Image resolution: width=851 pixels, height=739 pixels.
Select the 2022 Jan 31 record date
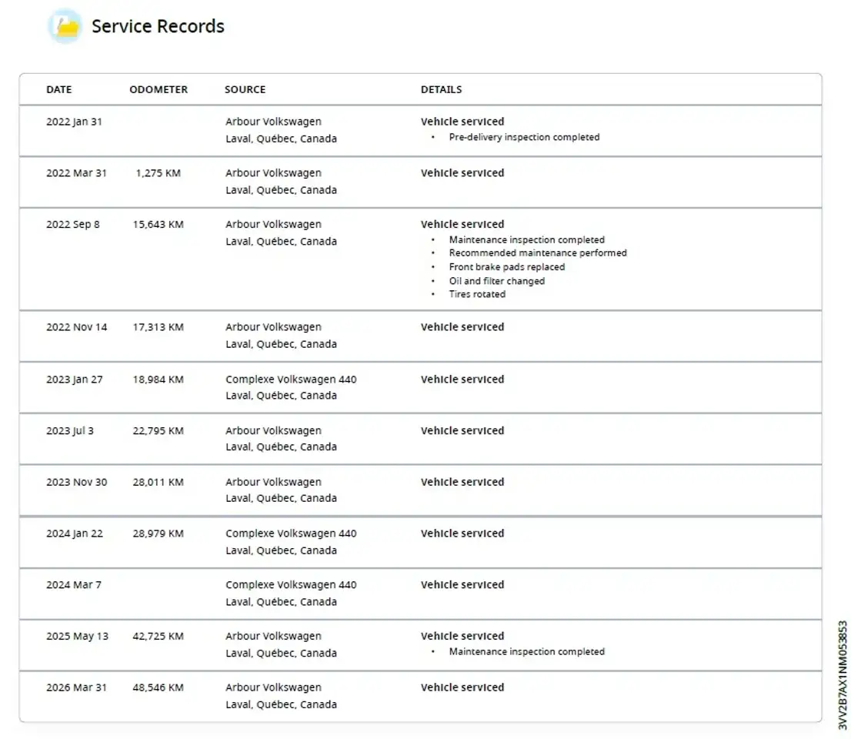75,122
